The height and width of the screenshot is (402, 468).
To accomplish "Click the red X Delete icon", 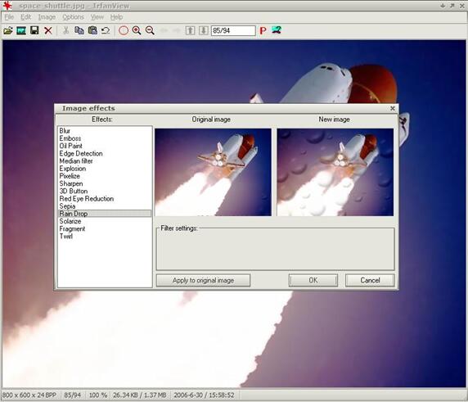I will tap(48, 30).
